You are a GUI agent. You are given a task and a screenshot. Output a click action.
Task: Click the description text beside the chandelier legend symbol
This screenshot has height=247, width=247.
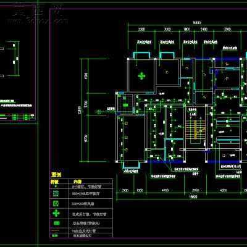(x=89, y=214)
